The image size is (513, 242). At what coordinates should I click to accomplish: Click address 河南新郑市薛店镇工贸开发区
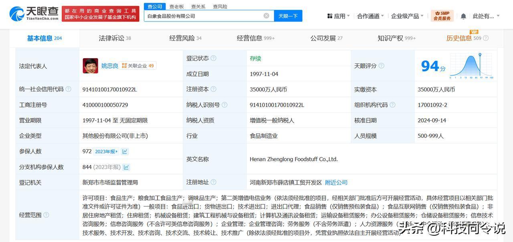[286, 182]
